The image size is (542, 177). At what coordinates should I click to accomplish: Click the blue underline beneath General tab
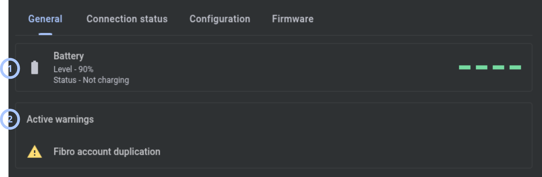pyautogui.click(x=45, y=34)
